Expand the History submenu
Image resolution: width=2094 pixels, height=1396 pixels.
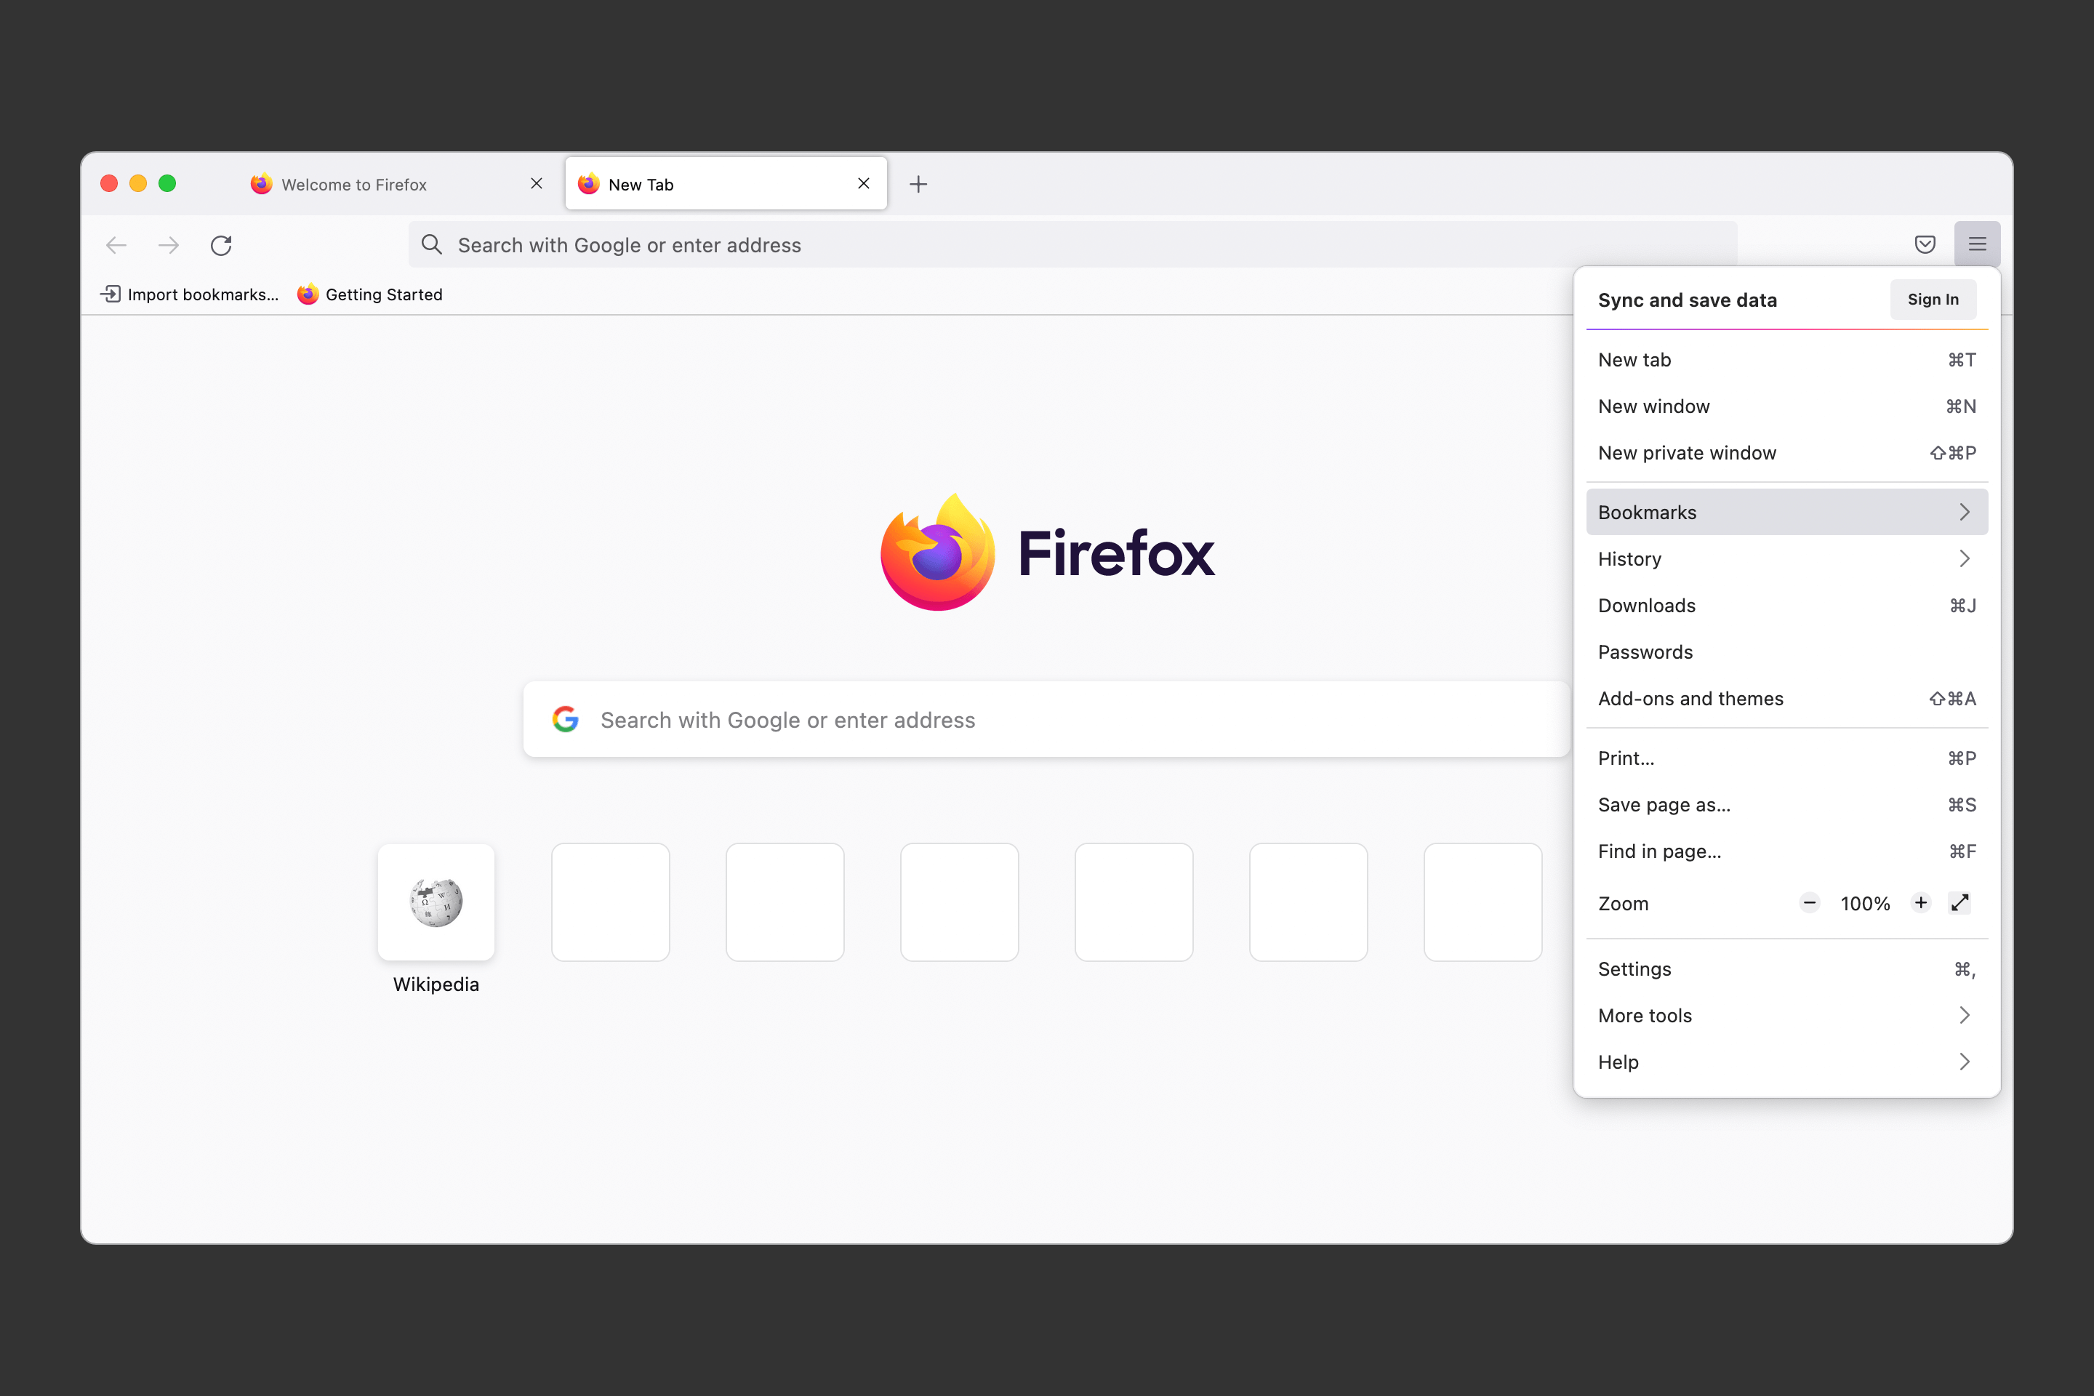point(1787,559)
